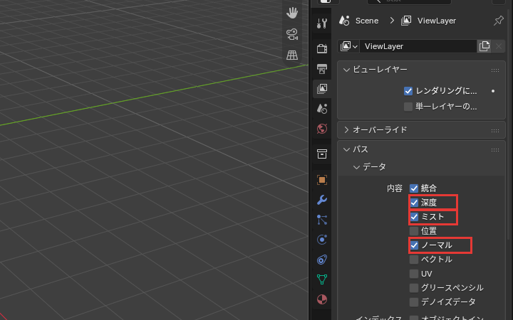Click the 内容 label
Image resolution: width=513 pixels, height=320 pixels.
[395, 188]
